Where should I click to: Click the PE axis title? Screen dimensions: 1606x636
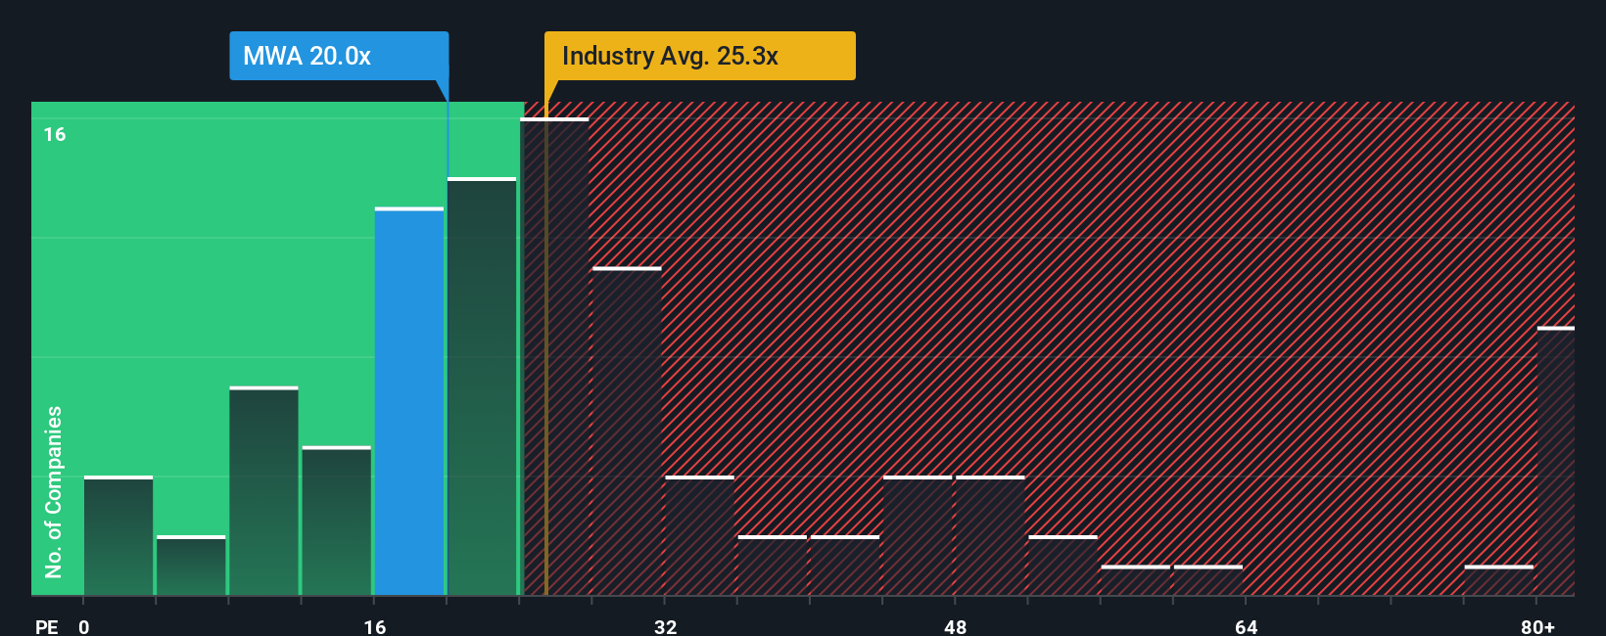[47, 626]
